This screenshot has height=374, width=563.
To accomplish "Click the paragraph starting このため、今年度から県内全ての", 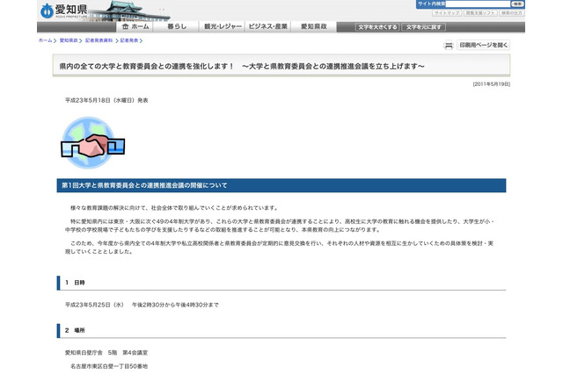I will 279,248.
